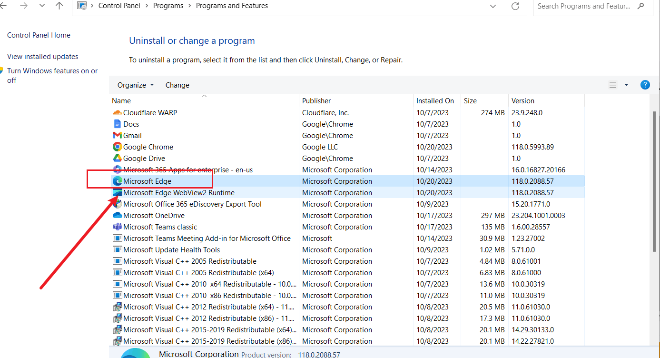Screen dimensions: 660x358
Task: Refresh the Programs and Features list
Action: (515, 6)
